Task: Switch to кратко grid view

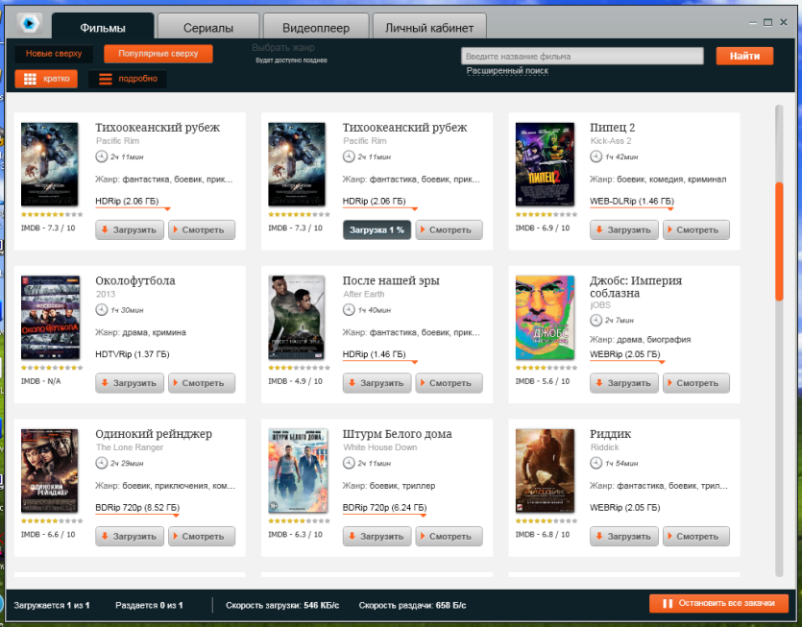Action: tap(46, 79)
